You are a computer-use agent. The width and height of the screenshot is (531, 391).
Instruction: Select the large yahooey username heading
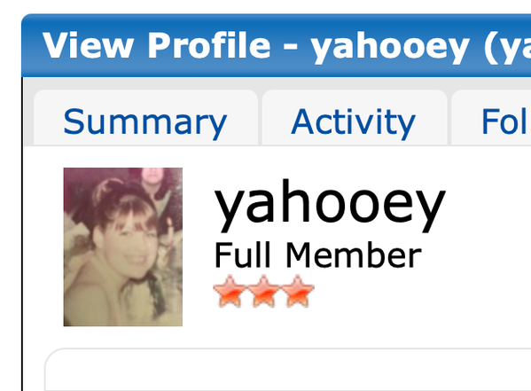[329, 205]
